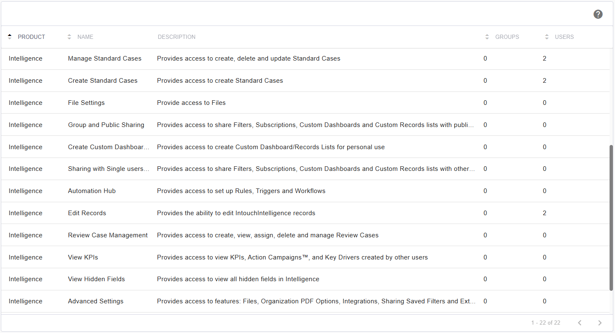Select the Advanced Settings permission
This screenshot has width=615, height=333.
tap(96, 301)
